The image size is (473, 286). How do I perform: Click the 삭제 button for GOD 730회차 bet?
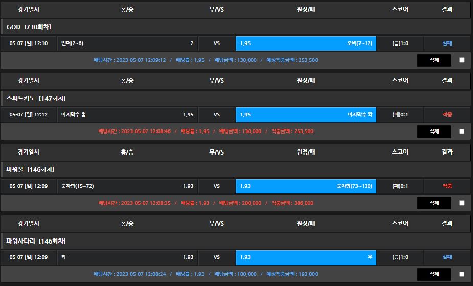click(x=434, y=60)
